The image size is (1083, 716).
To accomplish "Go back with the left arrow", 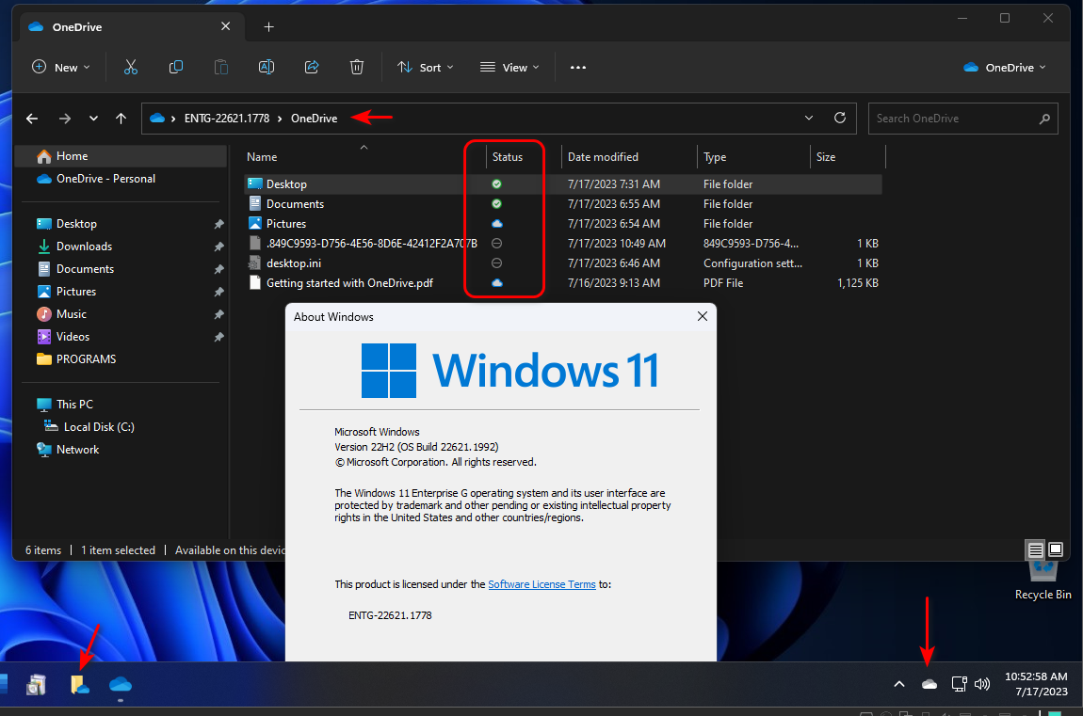I will (x=32, y=119).
